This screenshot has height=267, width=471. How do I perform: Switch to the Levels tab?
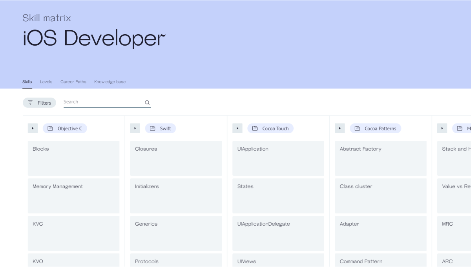(x=46, y=82)
